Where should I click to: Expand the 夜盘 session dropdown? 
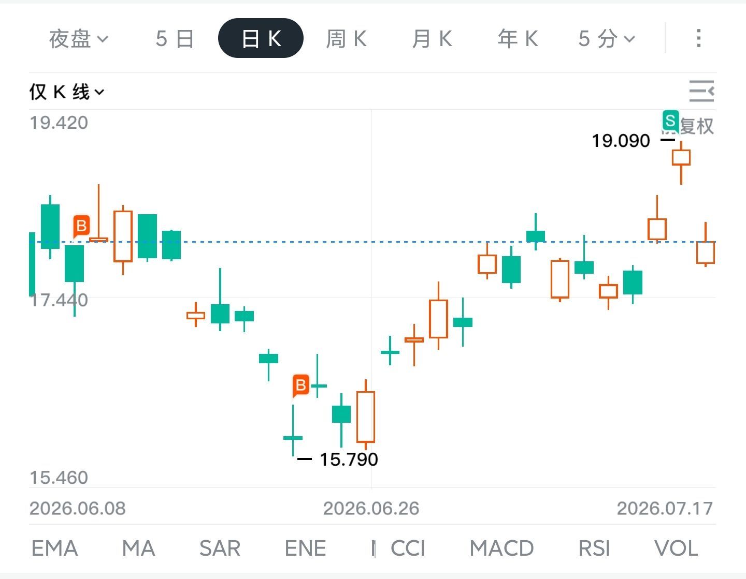[79, 39]
